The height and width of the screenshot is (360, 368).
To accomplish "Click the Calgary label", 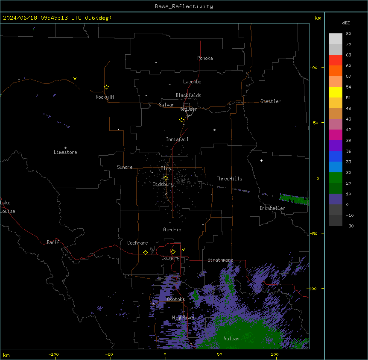I will (170, 258).
